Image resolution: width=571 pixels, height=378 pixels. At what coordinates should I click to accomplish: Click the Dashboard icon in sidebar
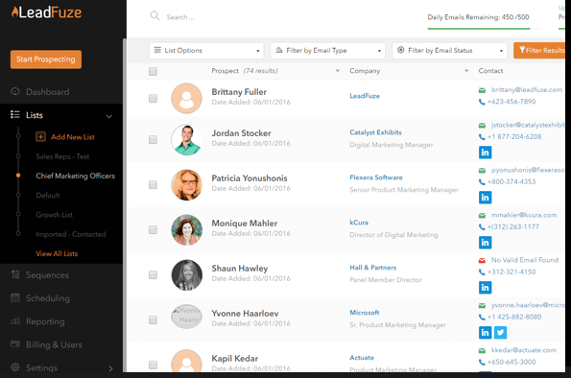tap(15, 91)
